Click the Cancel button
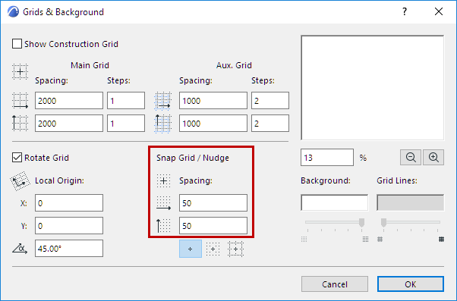Viewport: 457px width, 301px height. pyautogui.click(x=335, y=284)
